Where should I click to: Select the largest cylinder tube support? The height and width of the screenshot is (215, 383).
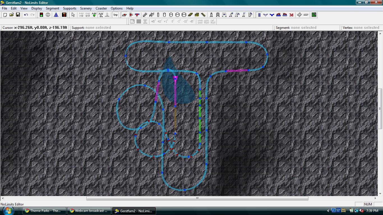(184, 15)
